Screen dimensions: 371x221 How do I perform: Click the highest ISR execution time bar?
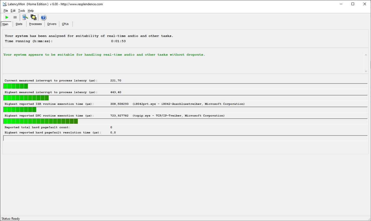pos(185,109)
